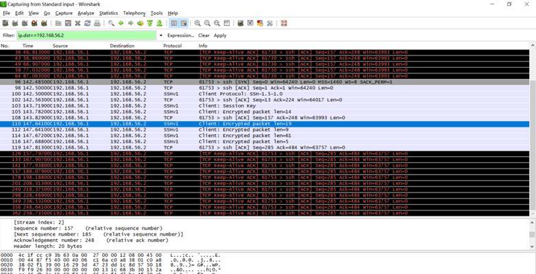Edit display filters from toolbar

[250, 23]
